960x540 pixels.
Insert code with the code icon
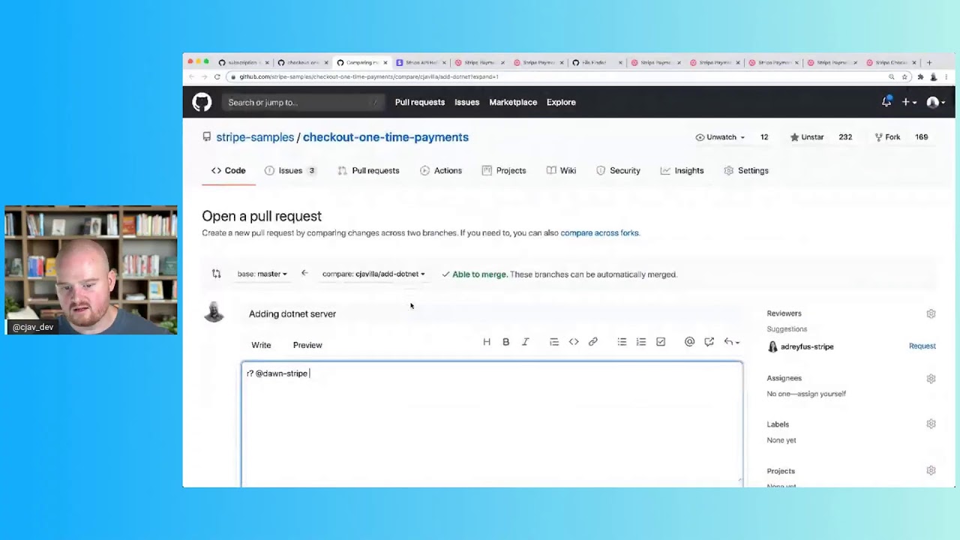click(574, 342)
